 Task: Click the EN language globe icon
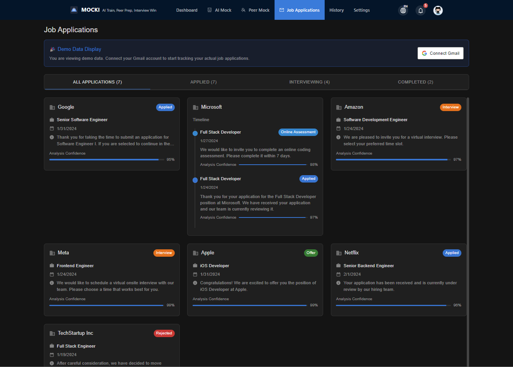pos(403,10)
